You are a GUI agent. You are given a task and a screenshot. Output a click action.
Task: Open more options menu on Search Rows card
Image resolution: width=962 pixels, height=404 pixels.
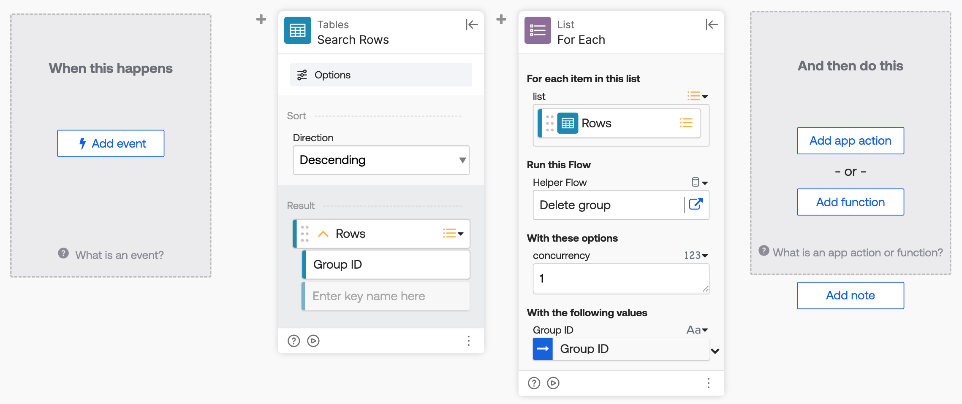pos(469,341)
